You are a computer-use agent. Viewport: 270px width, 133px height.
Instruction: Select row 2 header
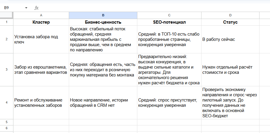click(x=6, y=39)
